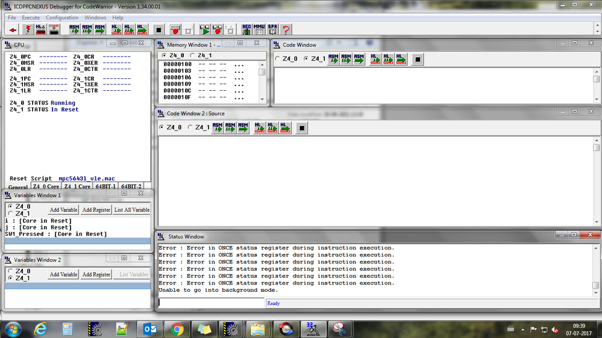This screenshot has height=338, width=602.
Task: Switch to Z4_0 Core tab in CPU window
Action: (46, 186)
